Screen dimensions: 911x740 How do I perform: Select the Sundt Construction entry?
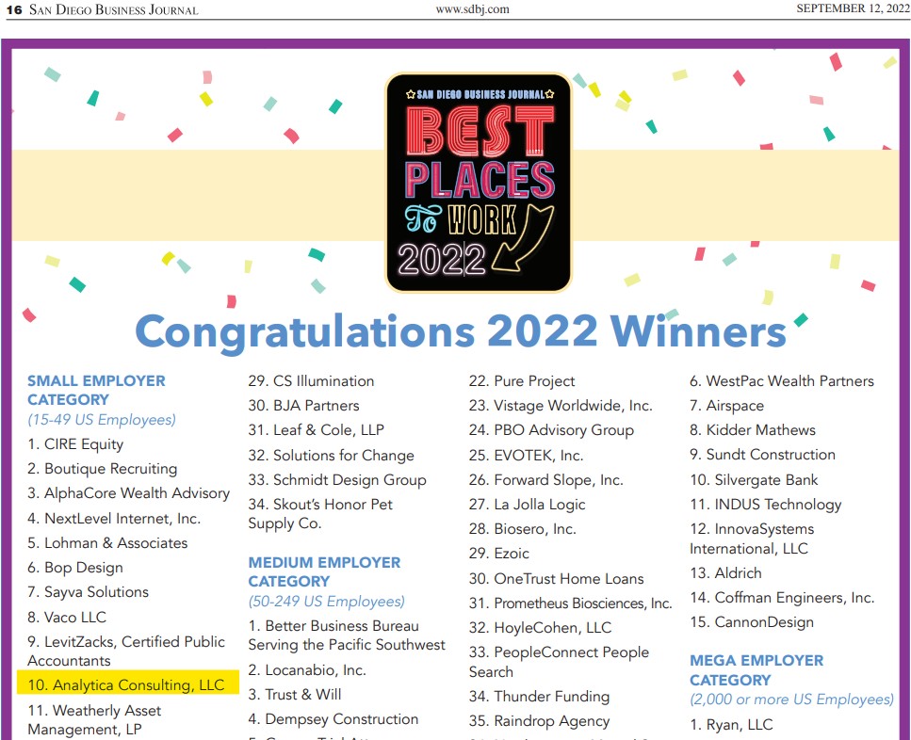762,455
